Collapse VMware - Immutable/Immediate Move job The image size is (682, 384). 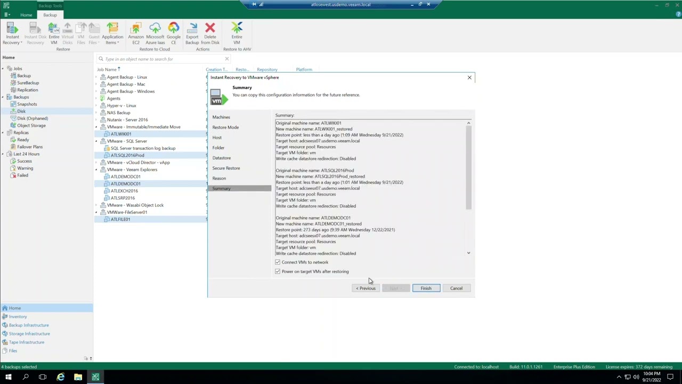96,127
